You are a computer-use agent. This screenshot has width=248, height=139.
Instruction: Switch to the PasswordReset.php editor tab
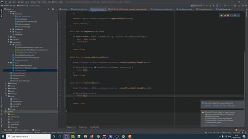click(205, 9)
